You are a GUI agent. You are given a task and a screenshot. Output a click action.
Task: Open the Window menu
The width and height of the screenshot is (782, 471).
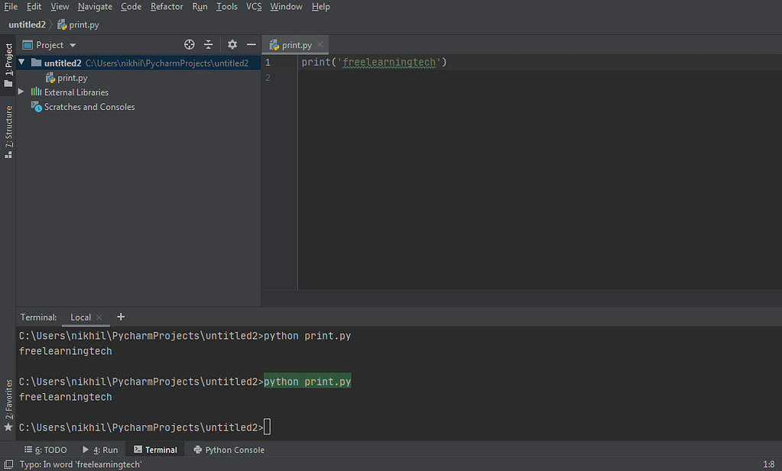[286, 6]
